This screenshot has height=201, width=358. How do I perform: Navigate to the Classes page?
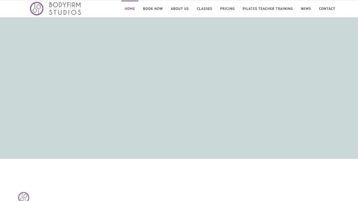coord(204,9)
